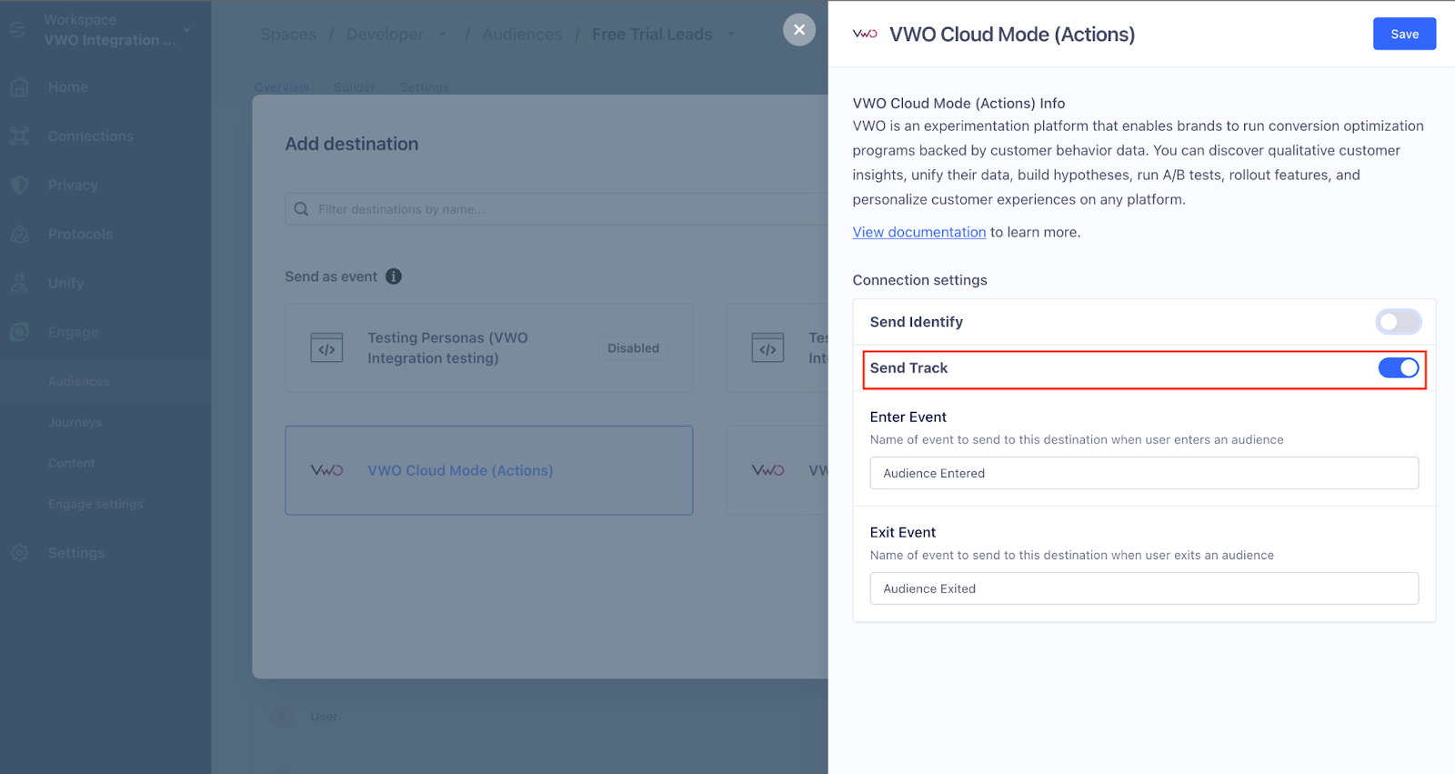Click the Home icon in sidebar
This screenshot has width=1455, height=774.
(x=19, y=87)
